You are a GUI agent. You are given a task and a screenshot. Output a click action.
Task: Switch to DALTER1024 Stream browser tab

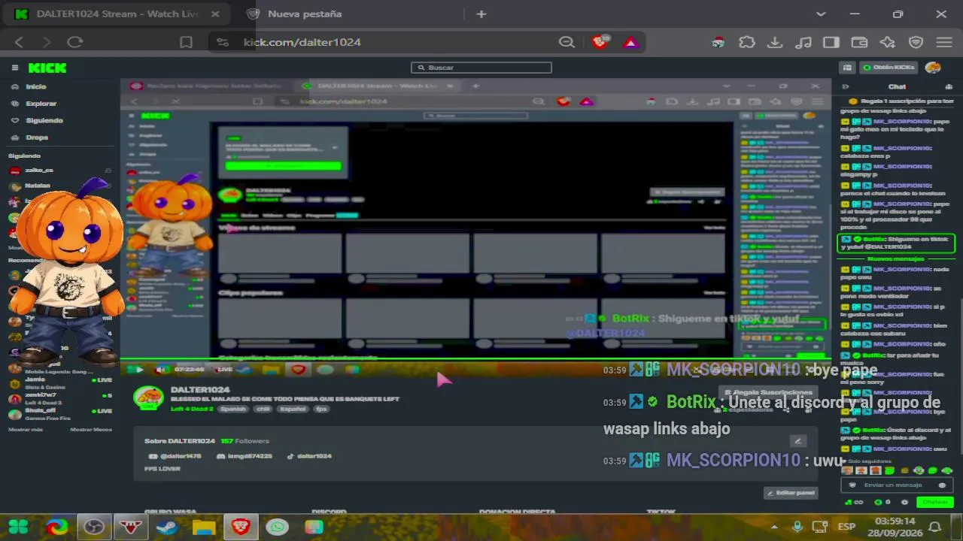tap(117, 14)
